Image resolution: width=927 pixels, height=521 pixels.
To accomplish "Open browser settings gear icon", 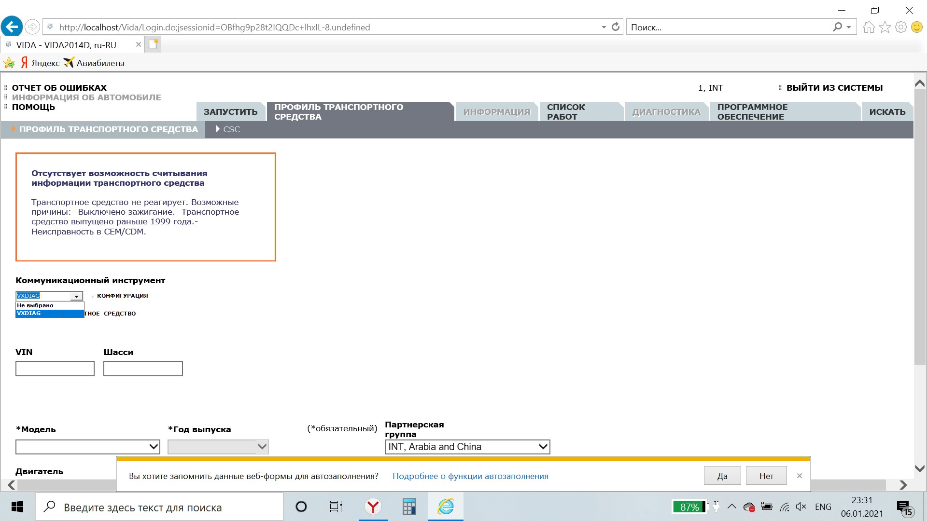I will 900,27.
